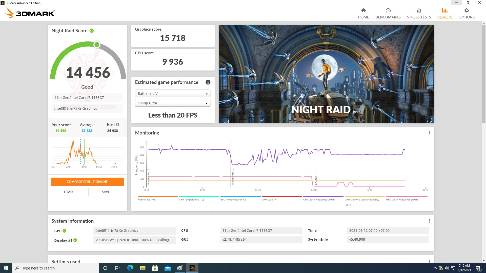The image size is (486, 273).
Task: Click the Save result button
Action: pos(106,192)
